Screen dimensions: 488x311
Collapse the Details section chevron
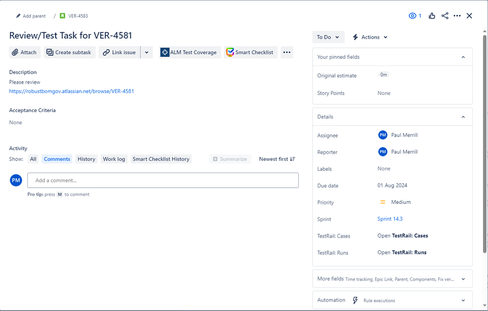[463, 117]
